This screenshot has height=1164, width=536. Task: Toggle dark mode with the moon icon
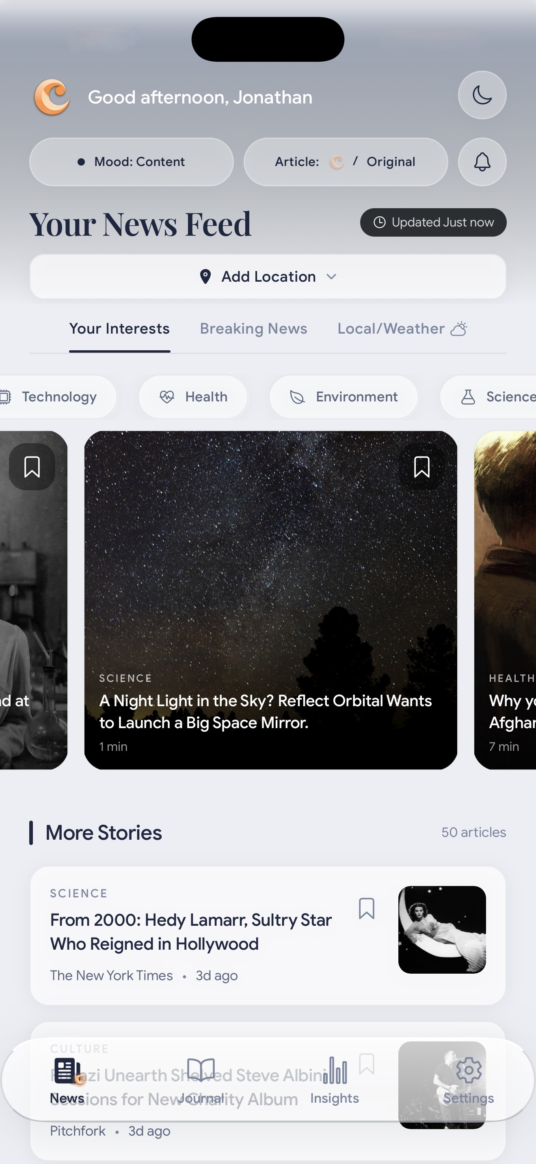pos(482,95)
